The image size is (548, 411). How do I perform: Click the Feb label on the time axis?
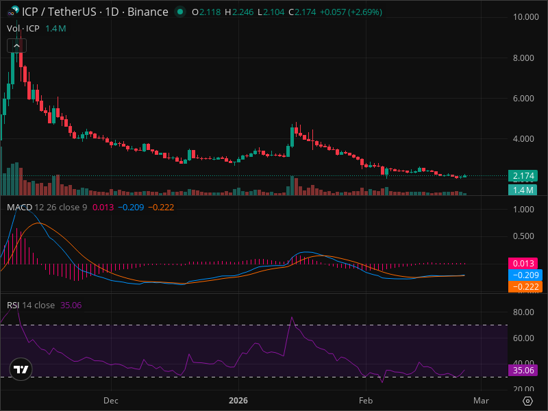point(366,401)
